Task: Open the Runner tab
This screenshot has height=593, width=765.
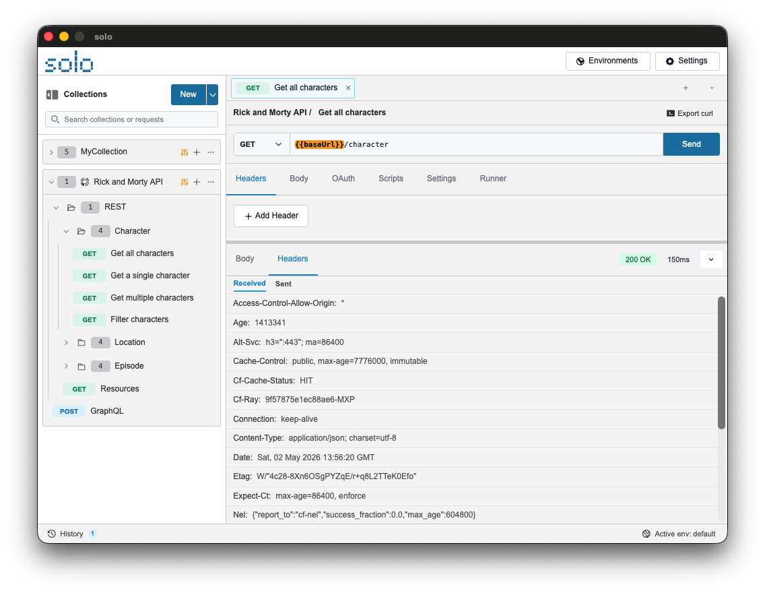Action: click(493, 179)
